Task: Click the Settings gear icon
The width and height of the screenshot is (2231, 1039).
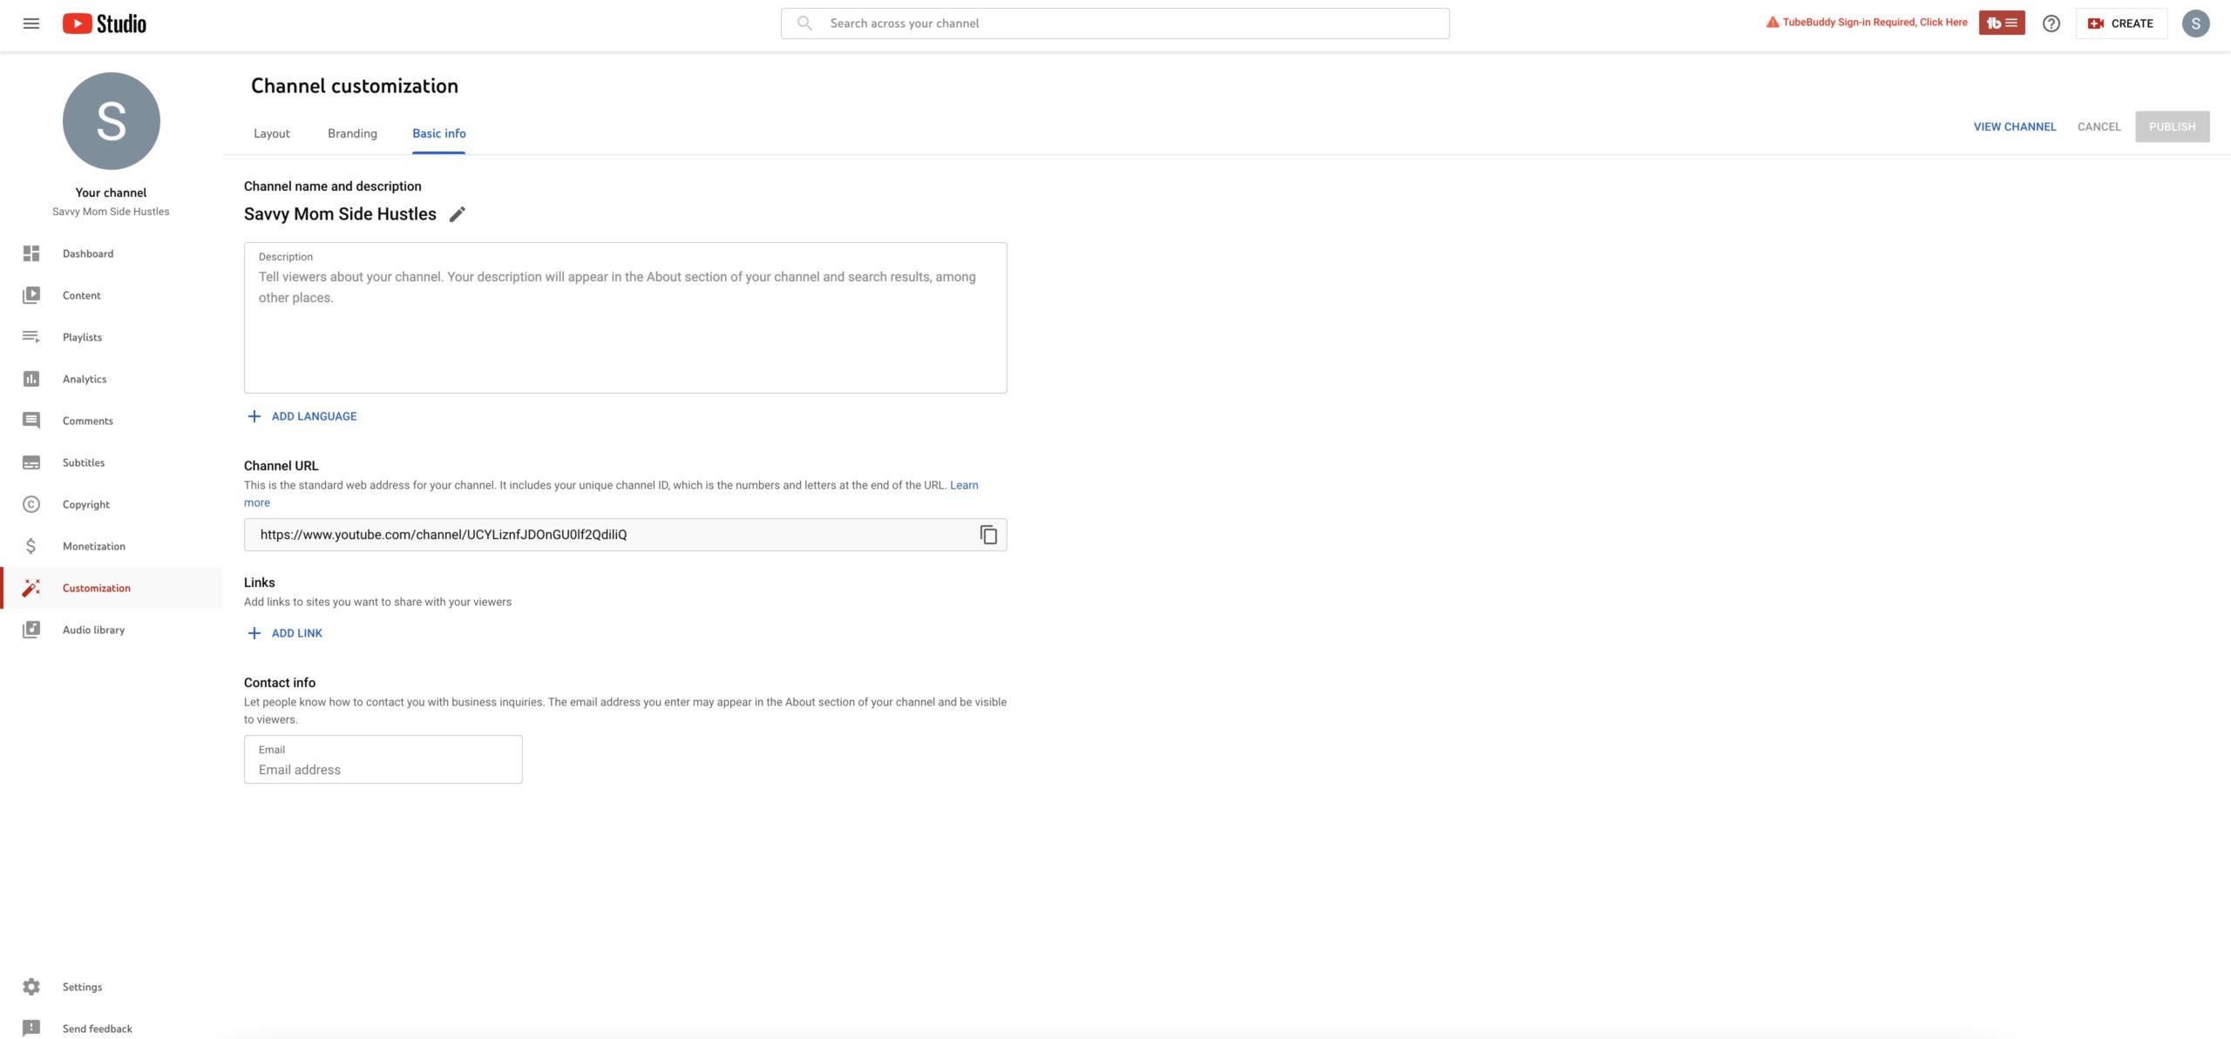Action: tap(31, 987)
